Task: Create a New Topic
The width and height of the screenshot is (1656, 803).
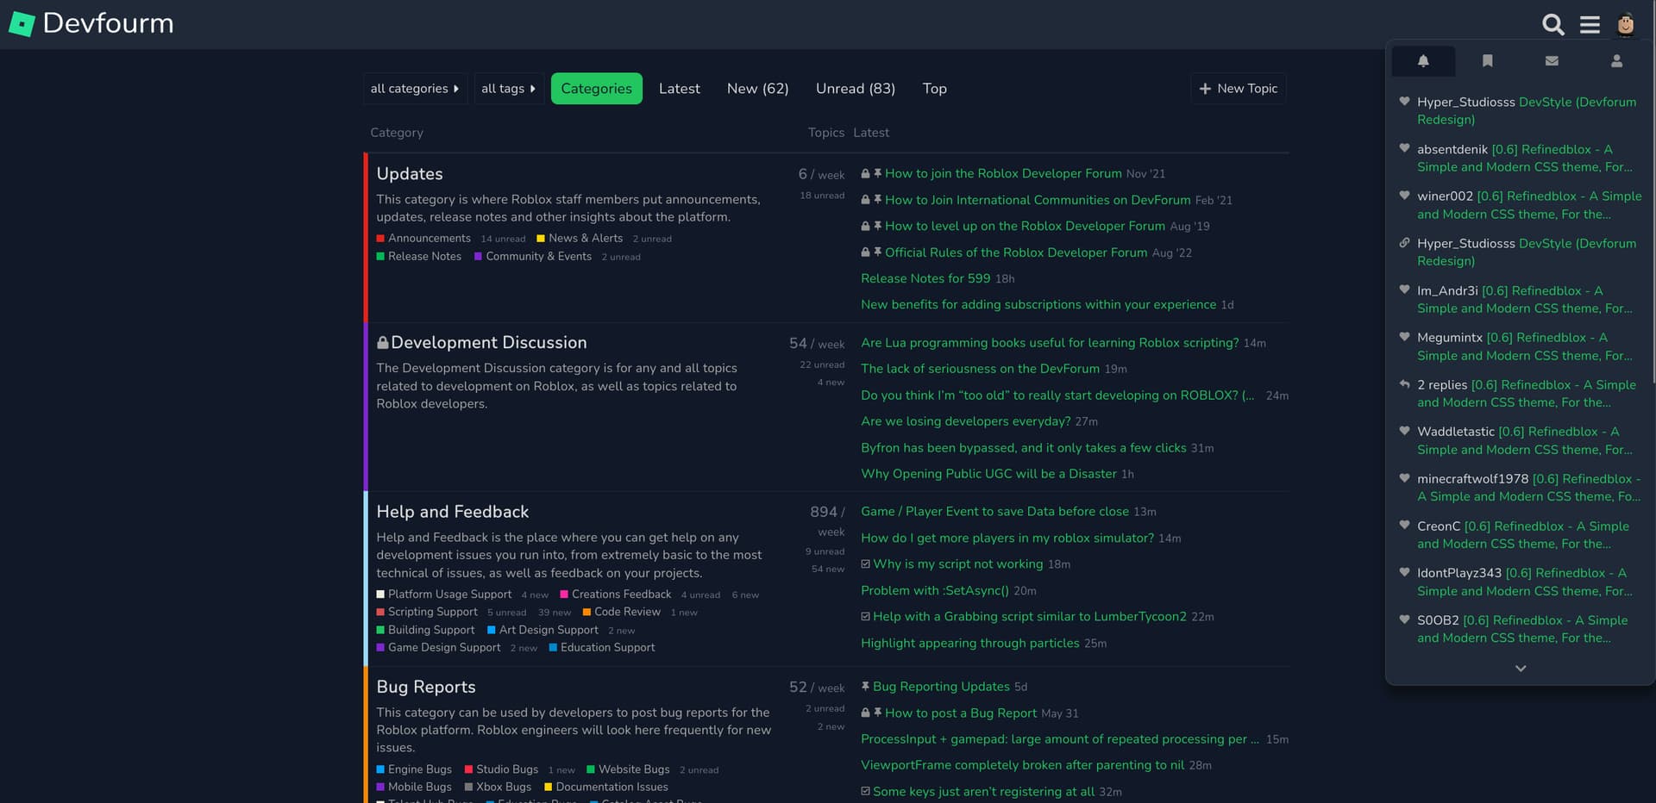Action: click(x=1238, y=88)
